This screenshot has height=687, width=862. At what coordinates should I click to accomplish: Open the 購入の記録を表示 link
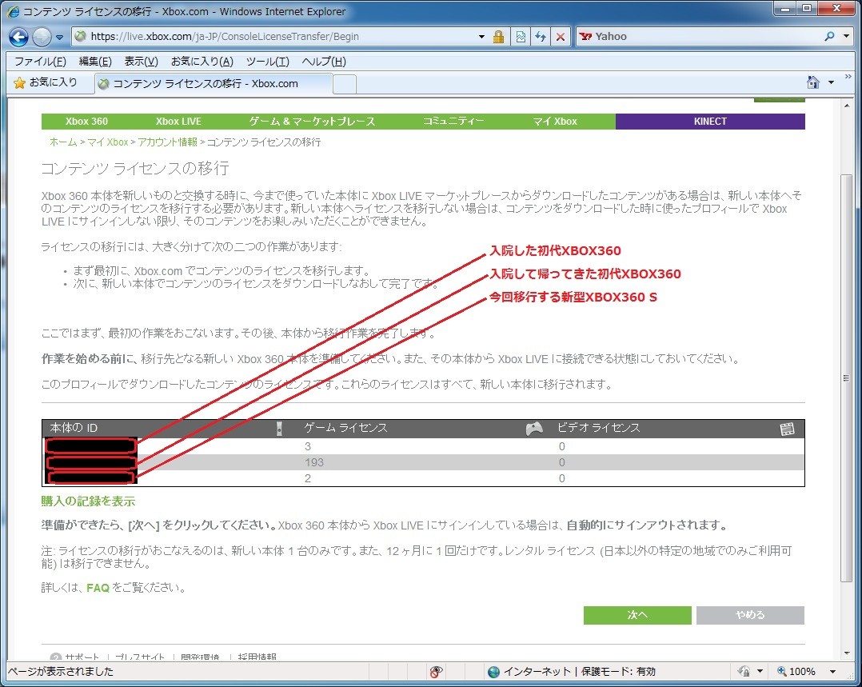pos(88,501)
